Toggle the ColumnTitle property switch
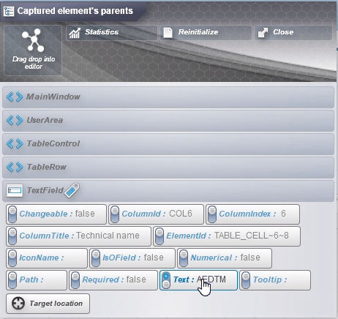 [x=12, y=236]
